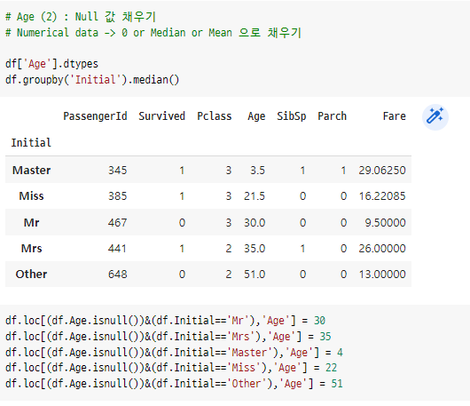Viewport: 470px width, 406px height.
Task: Click the Age column header
Action: point(256,116)
